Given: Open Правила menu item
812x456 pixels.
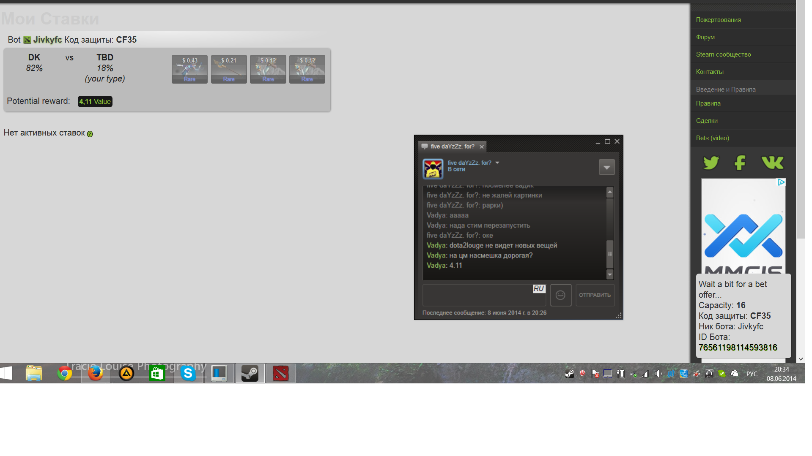Looking at the screenshot, I should pyautogui.click(x=708, y=103).
